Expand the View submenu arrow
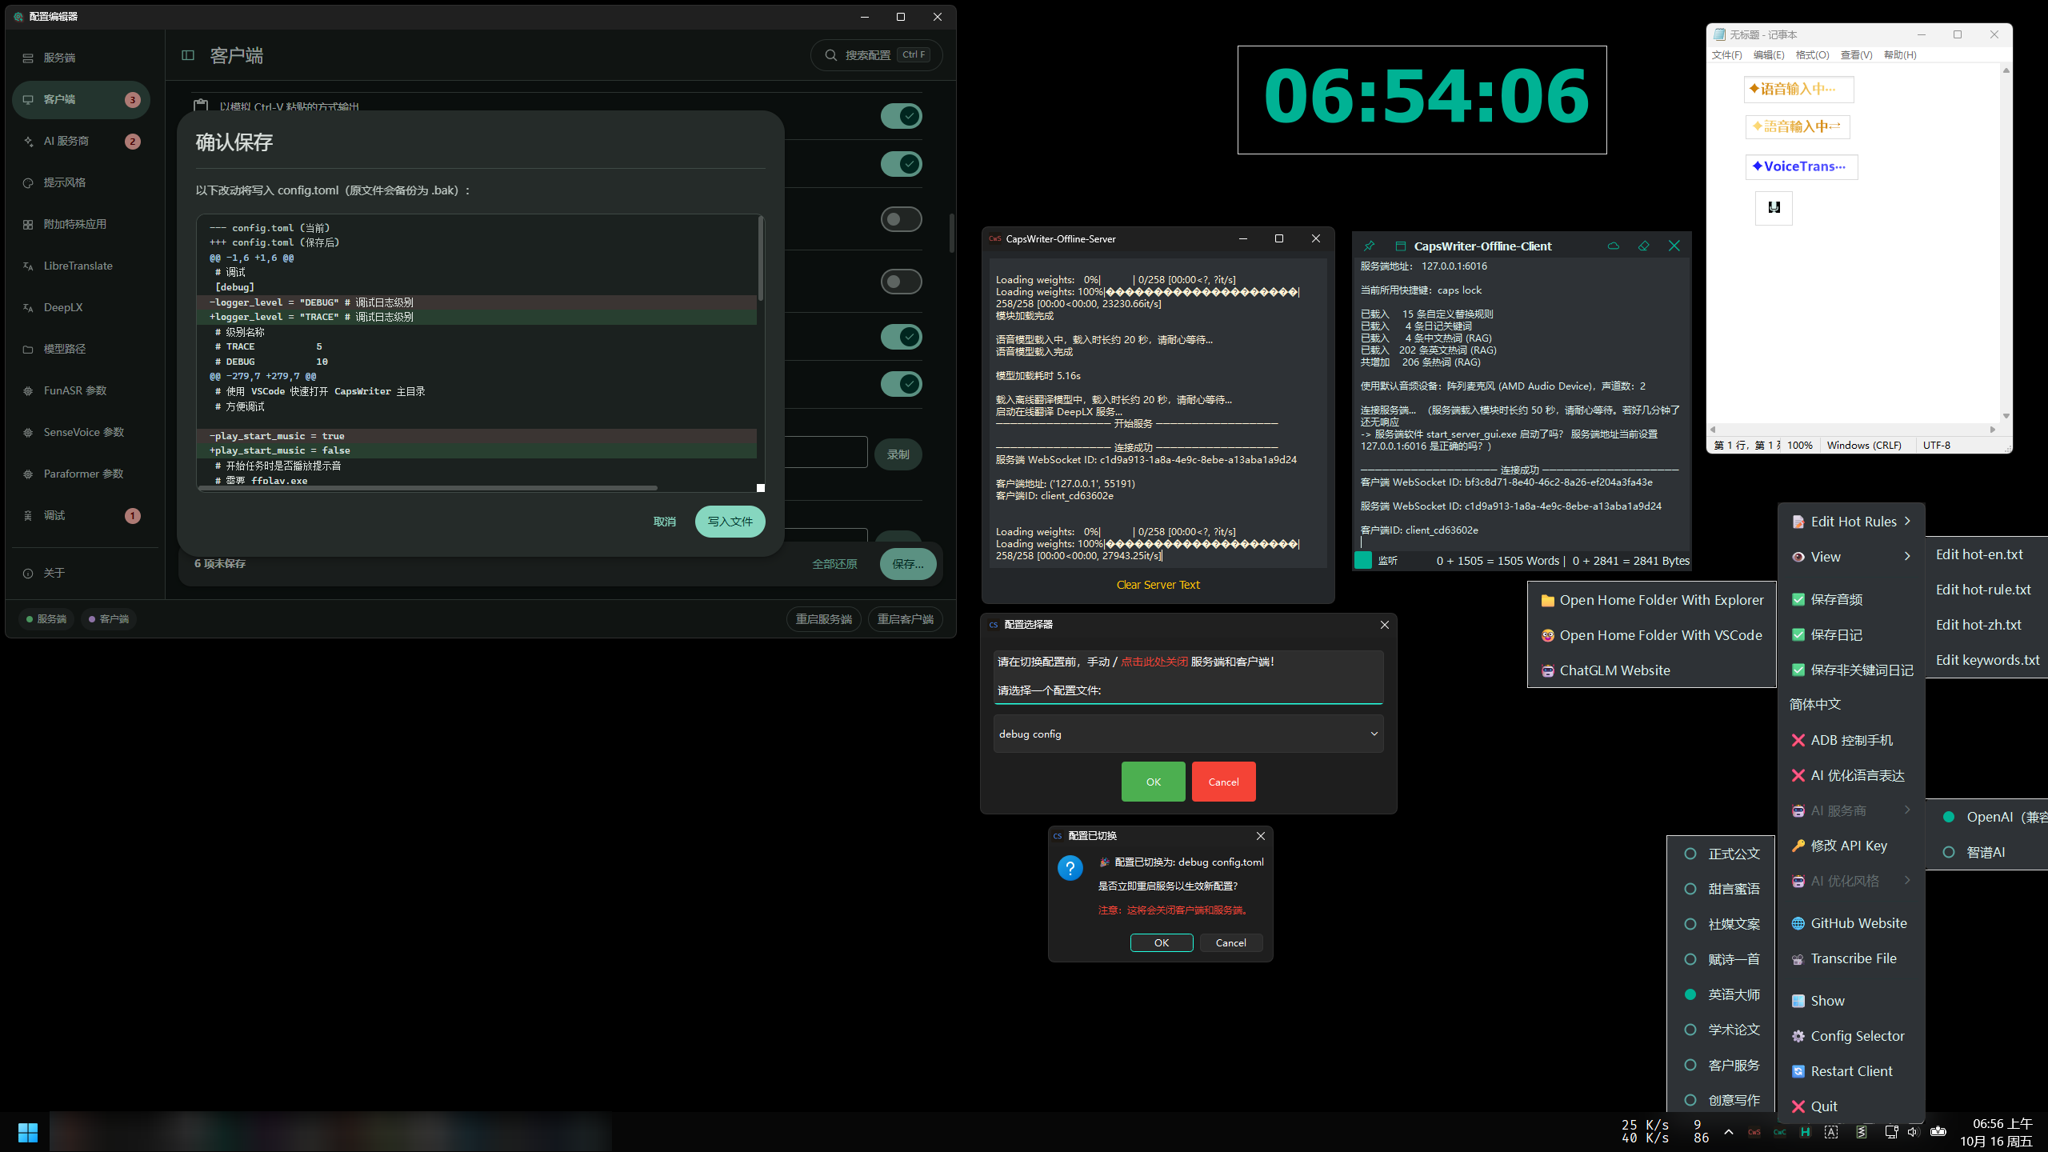The width and height of the screenshot is (2048, 1152). 1907,556
